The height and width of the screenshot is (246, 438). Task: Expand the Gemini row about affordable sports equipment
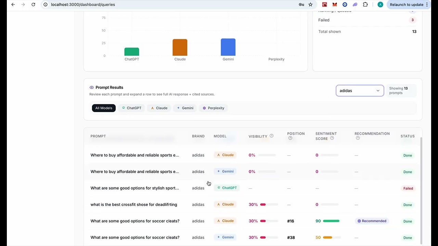click(253, 172)
